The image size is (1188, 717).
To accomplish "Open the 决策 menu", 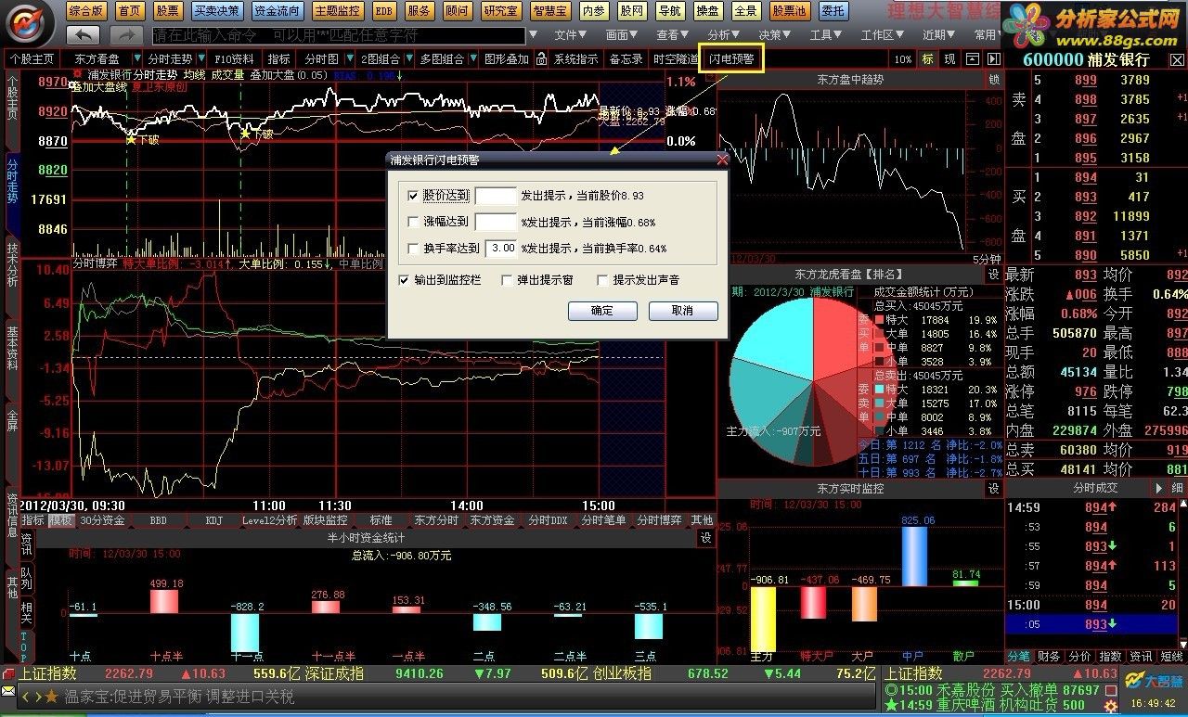I will [774, 35].
